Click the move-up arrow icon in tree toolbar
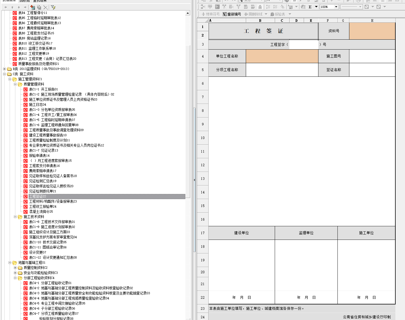The height and width of the screenshot is (320, 405). click(12, 7)
